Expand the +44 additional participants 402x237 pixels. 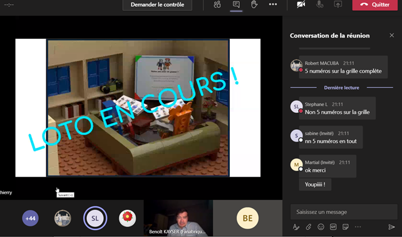tap(30, 218)
